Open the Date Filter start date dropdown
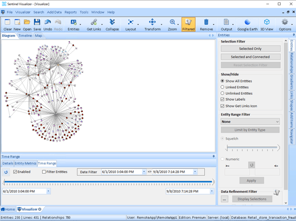The image size is (296, 221). [144, 172]
